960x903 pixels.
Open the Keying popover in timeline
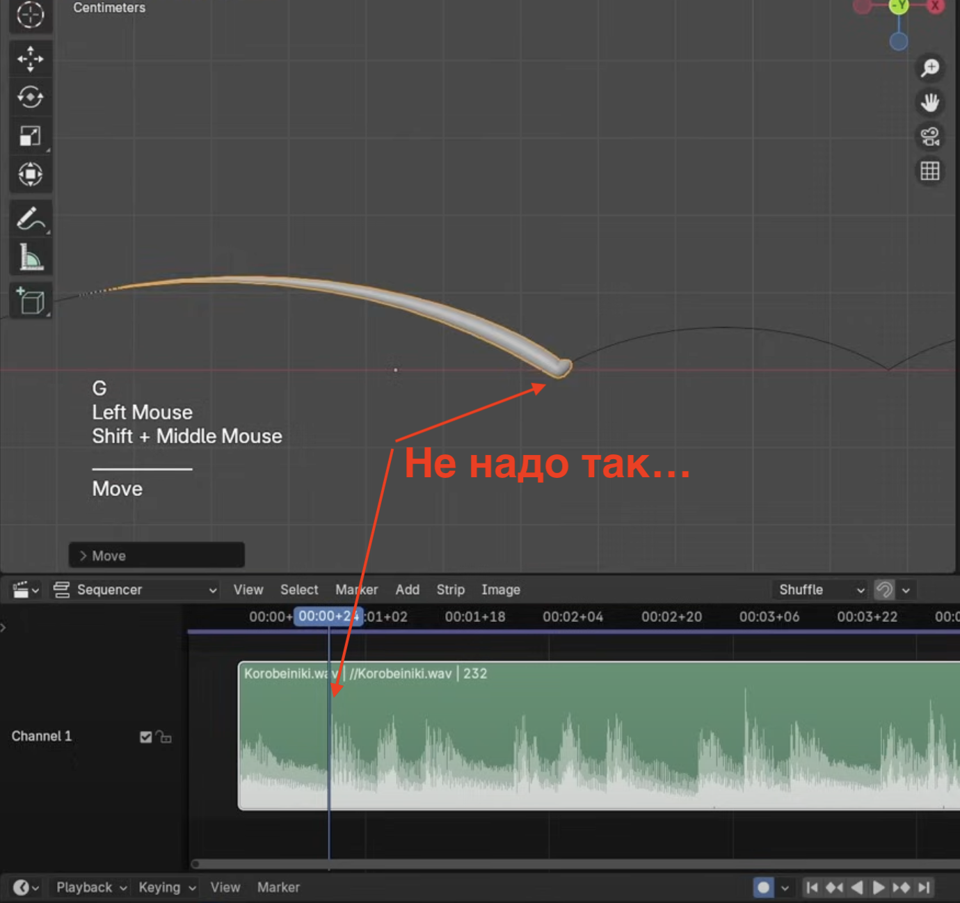(167, 888)
